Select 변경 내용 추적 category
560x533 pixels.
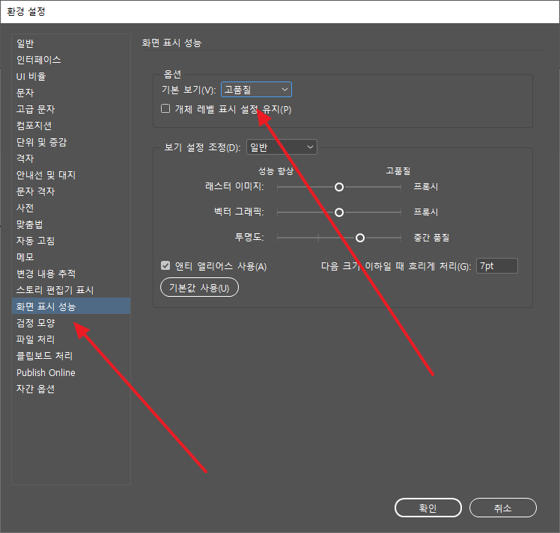tap(71, 274)
